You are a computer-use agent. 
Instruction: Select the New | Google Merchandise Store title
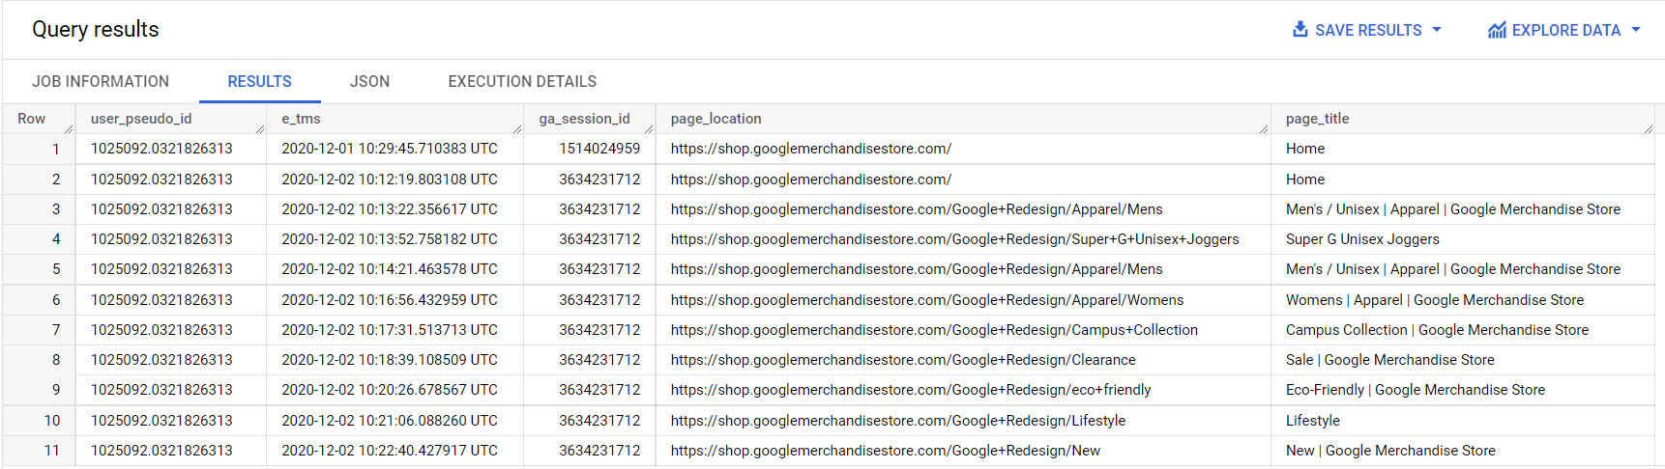coord(1390,451)
